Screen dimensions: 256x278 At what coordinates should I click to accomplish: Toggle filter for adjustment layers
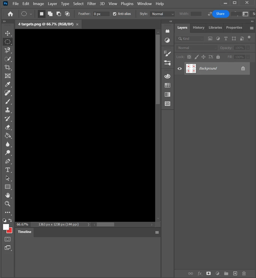click(x=218, y=38)
